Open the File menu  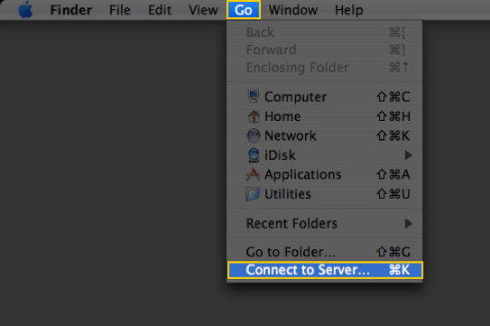(x=120, y=10)
